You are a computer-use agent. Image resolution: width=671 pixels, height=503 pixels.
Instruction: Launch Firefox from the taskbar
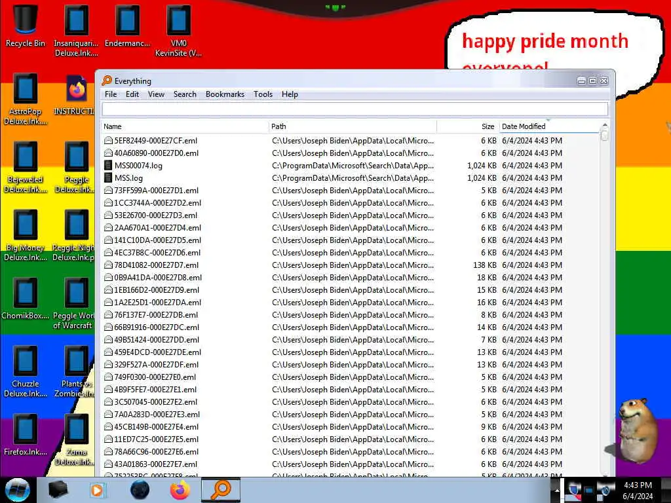[180, 490]
